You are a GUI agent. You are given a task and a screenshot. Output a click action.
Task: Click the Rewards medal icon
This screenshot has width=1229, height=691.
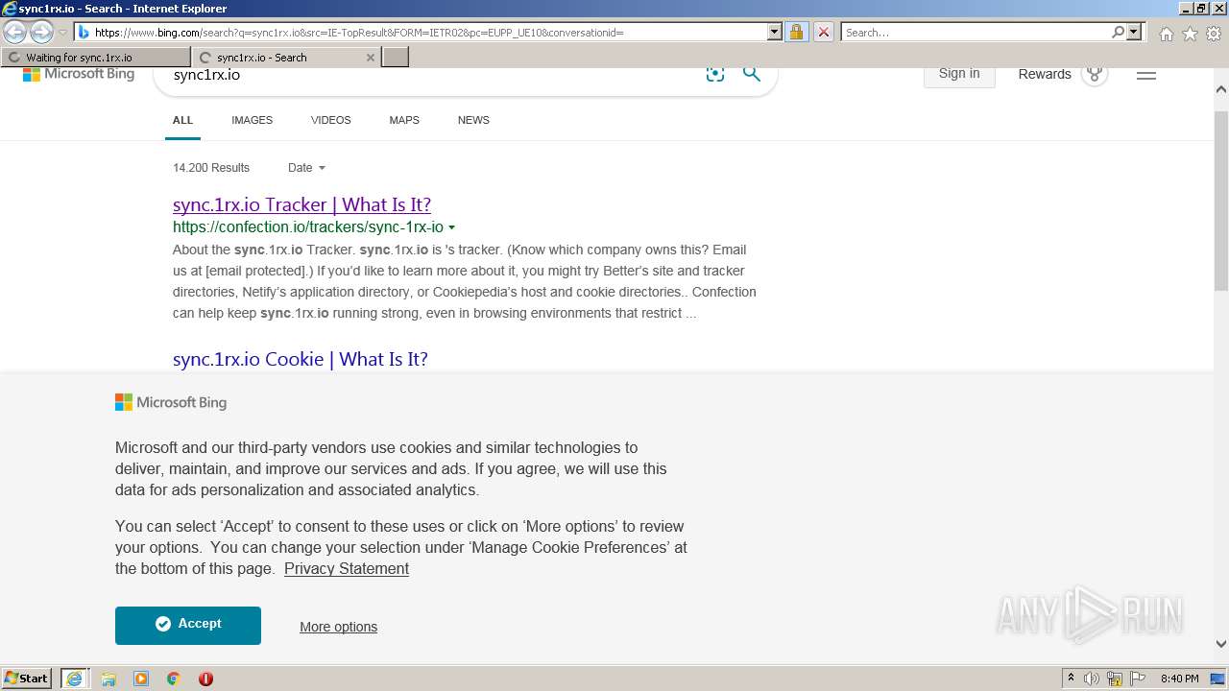pyautogui.click(x=1095, y=74)
